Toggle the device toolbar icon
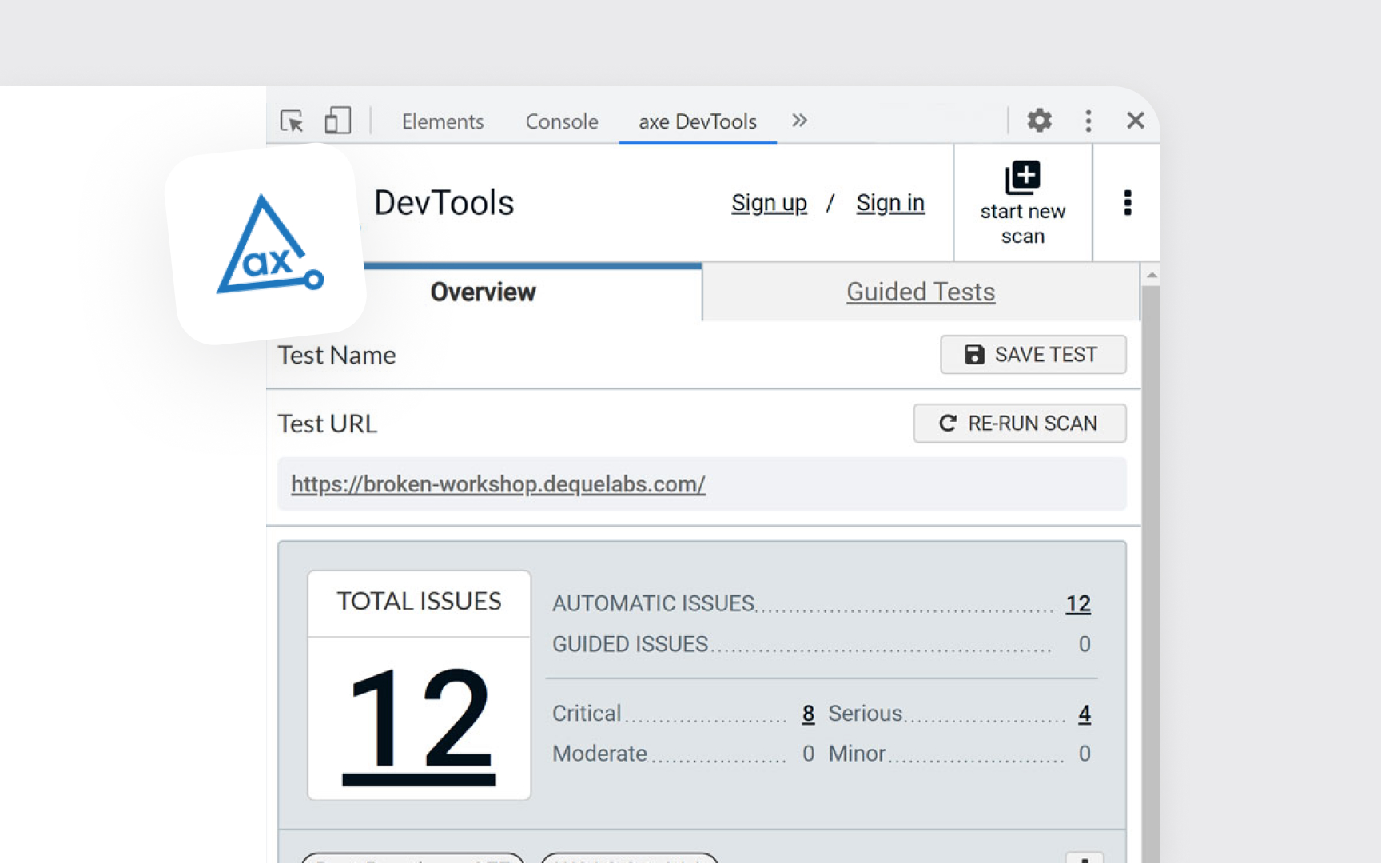Screen dimensions: 1381x863 [x=337, y=120]
